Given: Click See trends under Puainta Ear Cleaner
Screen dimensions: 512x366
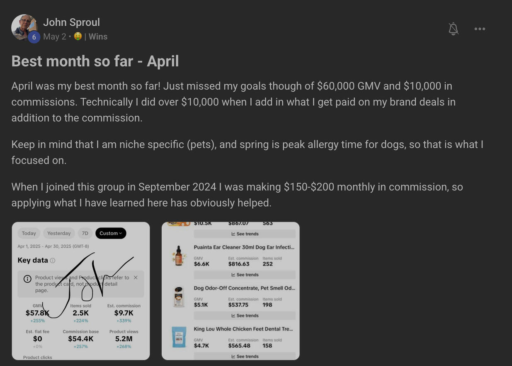Looking at the screenshot, I should pyautogui.click(x=245, y=275).
